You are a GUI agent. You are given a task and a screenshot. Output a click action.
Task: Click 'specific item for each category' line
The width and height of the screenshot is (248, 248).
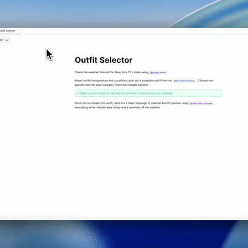[111, 85]
